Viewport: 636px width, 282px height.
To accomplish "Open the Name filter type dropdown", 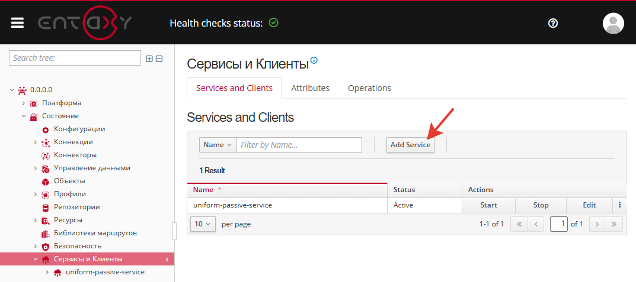I will 218,145.
